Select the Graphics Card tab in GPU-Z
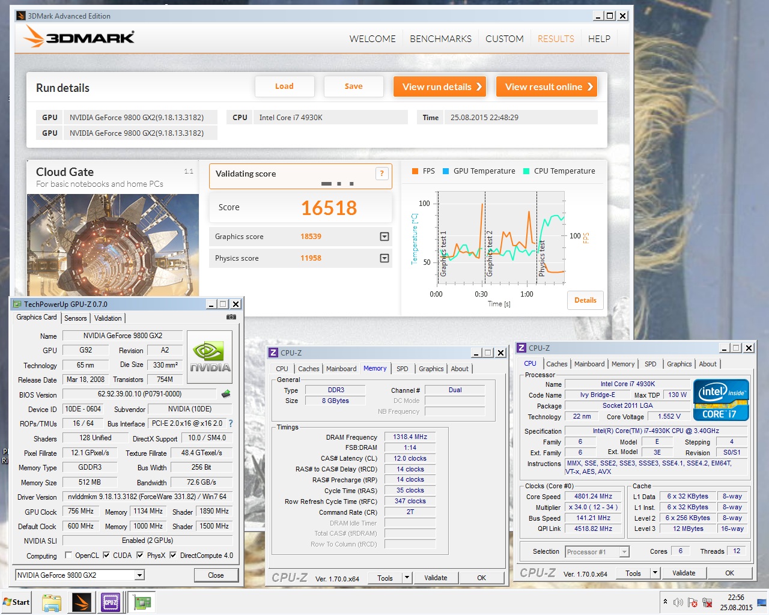 click(37, 317)
